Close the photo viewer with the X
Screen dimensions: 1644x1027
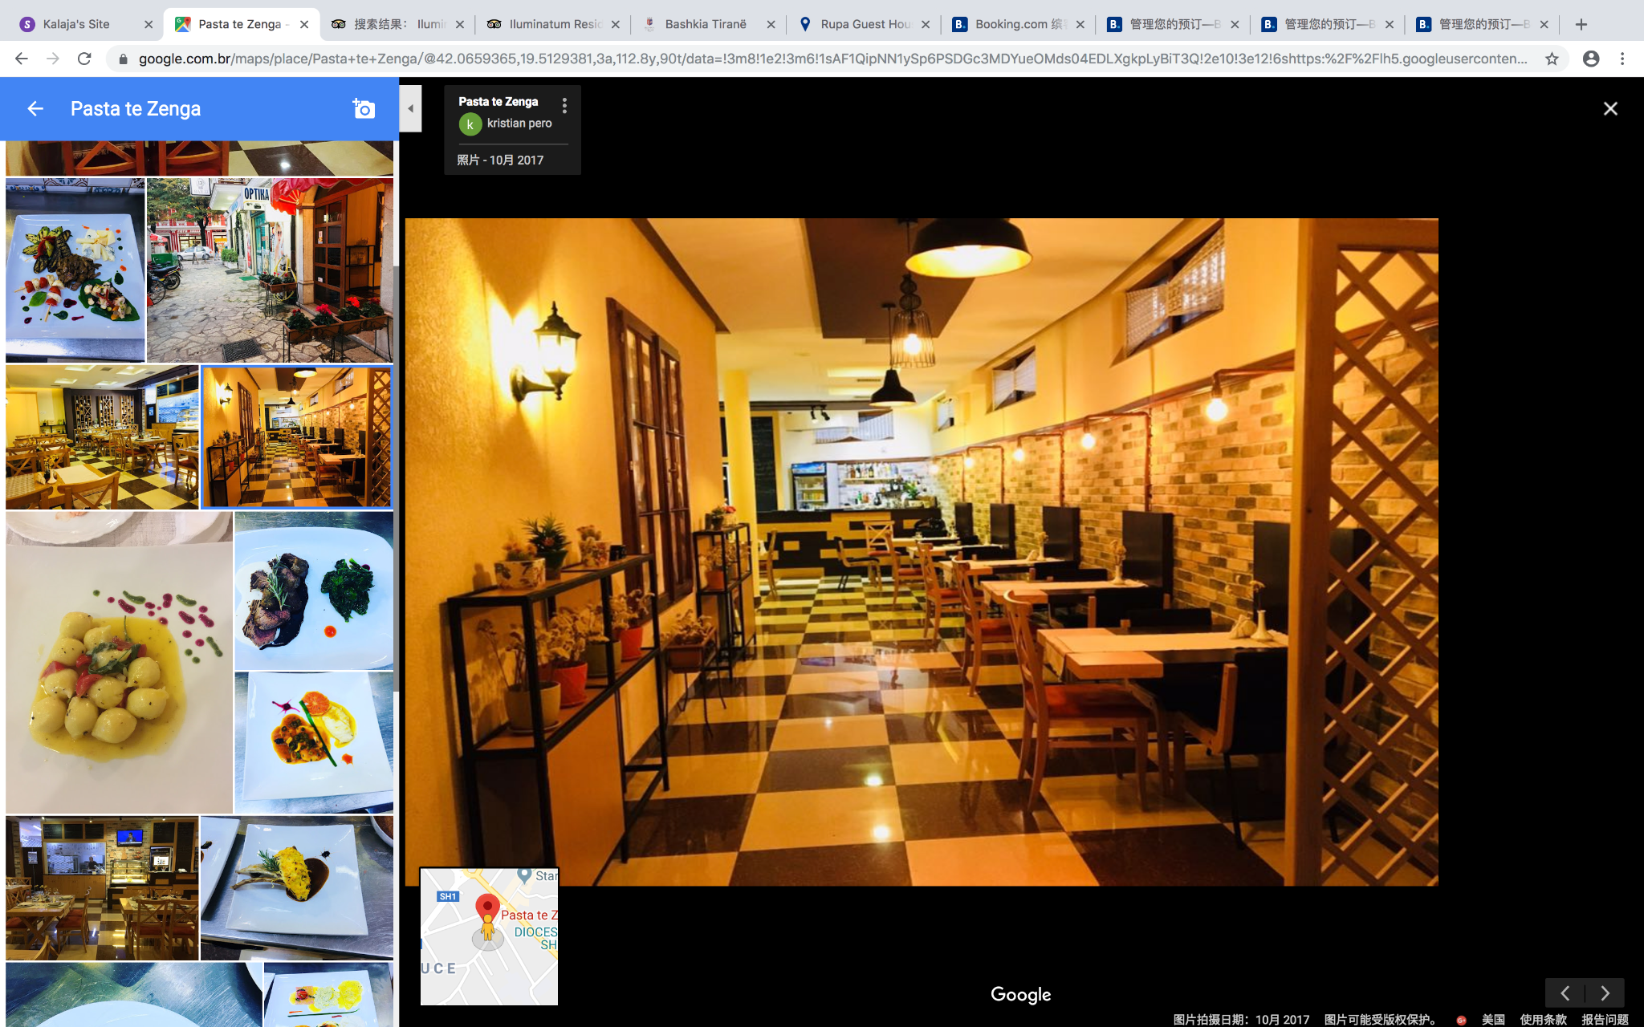pyautogui.click(x=1610, y=109)
